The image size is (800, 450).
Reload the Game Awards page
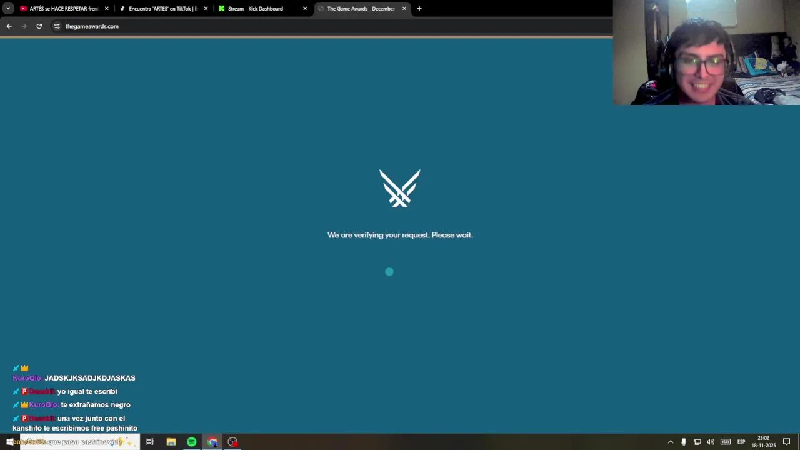(39, 26)
